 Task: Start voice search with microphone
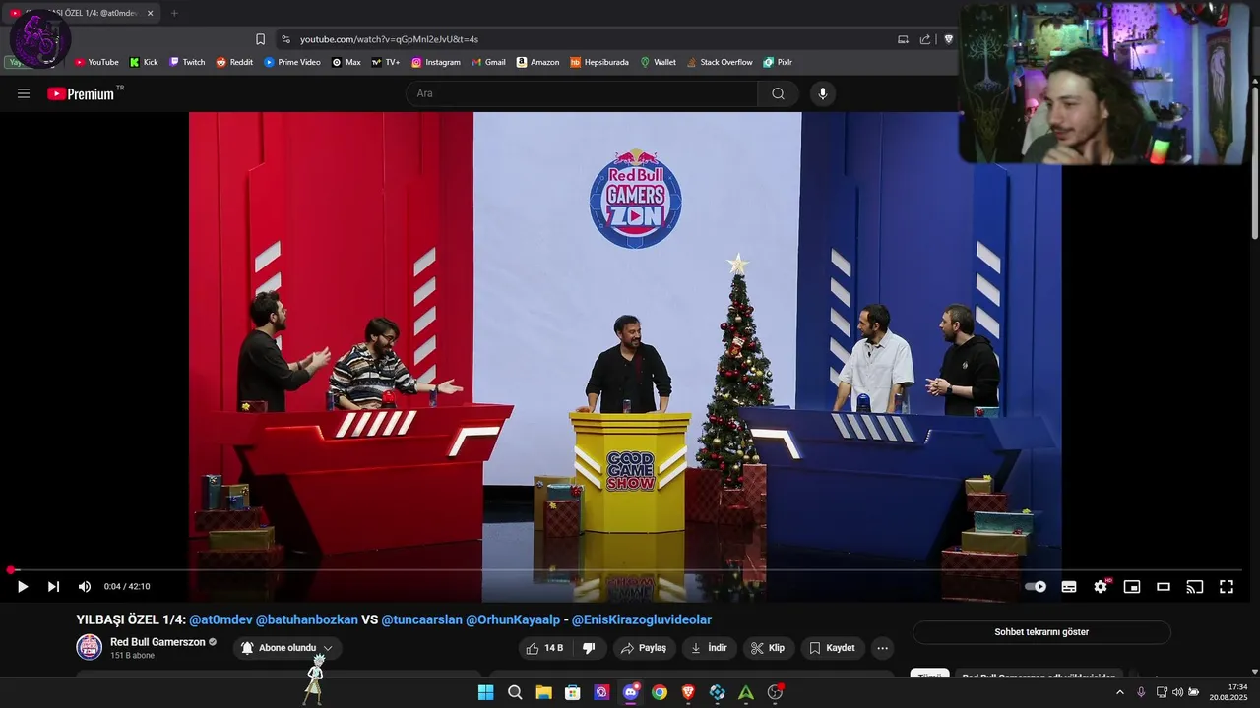tap(823, 93)
